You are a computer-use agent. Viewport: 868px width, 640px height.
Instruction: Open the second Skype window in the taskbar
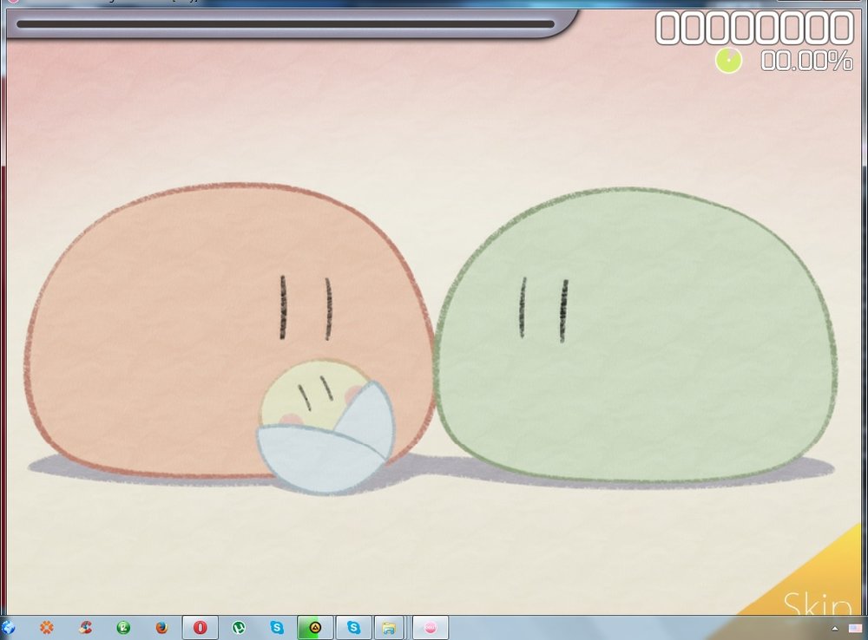pyautogui.click(x=353, y=627)
